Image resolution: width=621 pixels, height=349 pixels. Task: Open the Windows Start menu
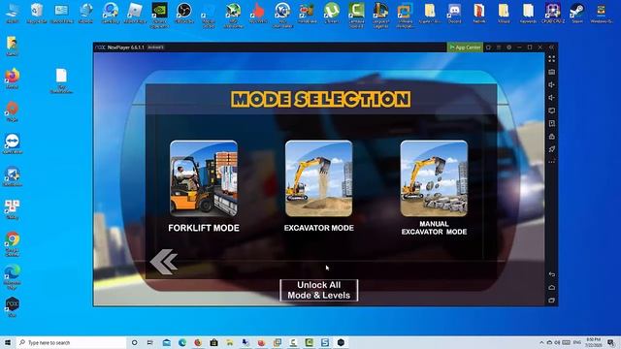point(8,342)
